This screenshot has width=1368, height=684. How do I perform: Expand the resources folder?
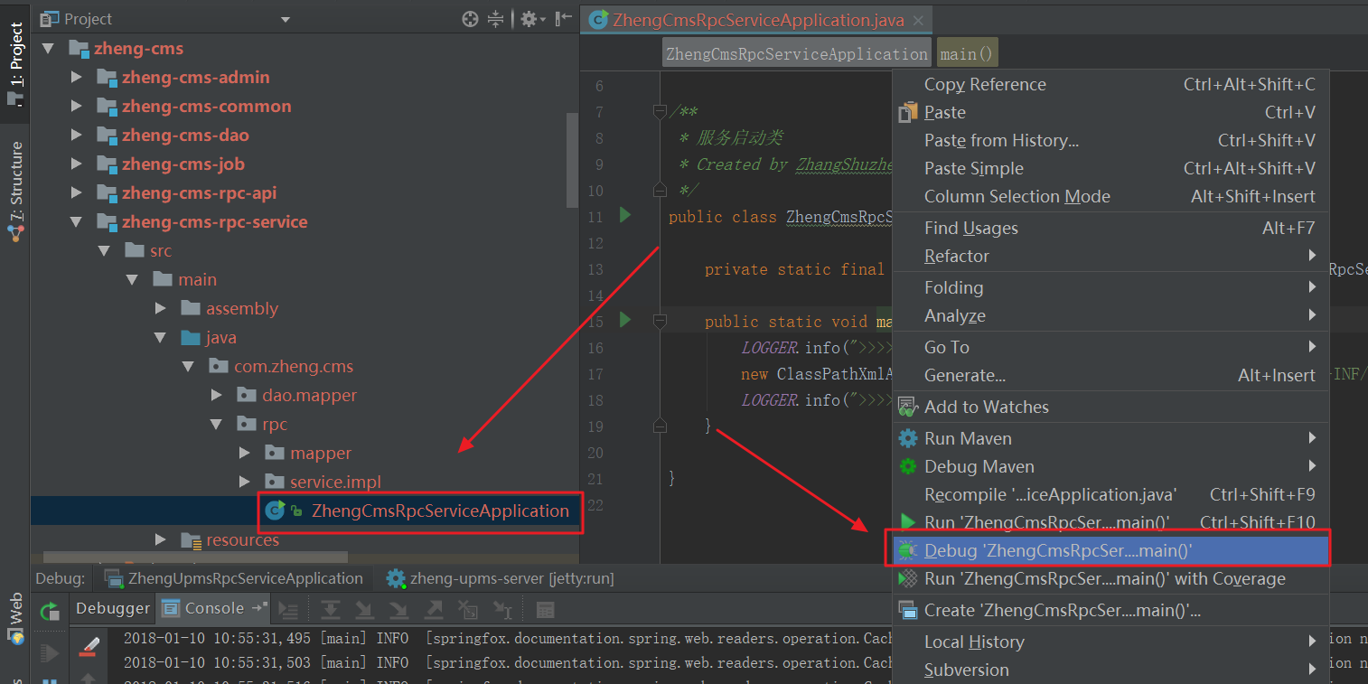click(161, 539)
